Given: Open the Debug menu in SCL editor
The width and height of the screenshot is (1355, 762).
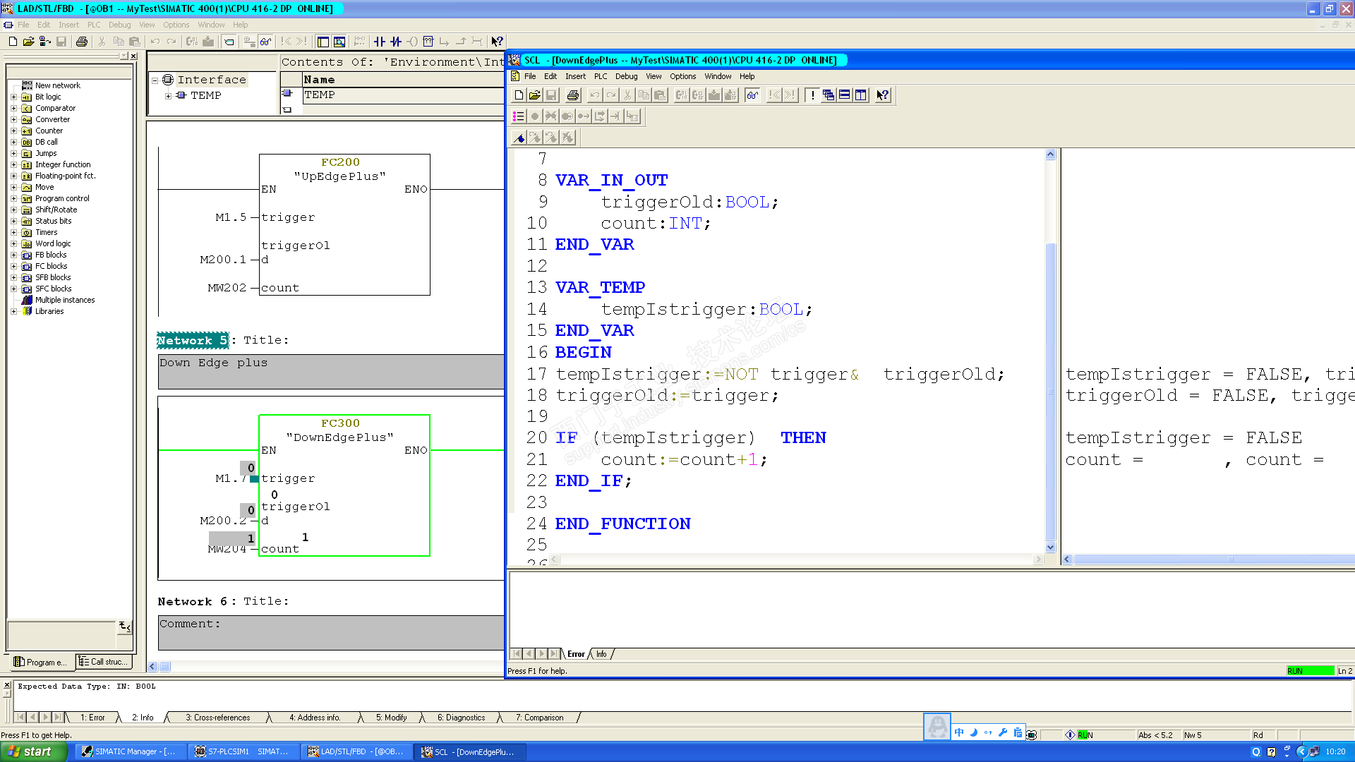Looking at the screenshot, I should (x=626, y=76).
